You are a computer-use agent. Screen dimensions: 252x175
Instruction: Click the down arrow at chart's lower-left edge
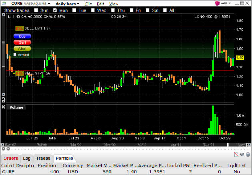4,95
